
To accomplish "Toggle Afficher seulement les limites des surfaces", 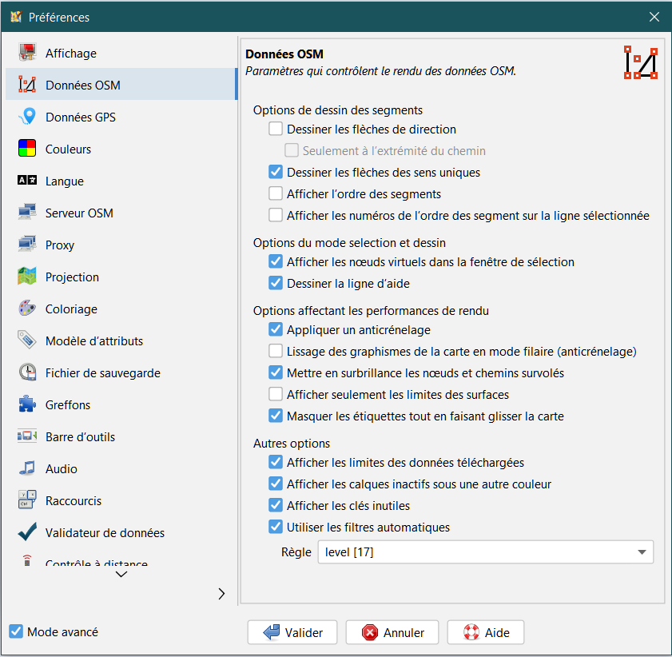I will [276, 394].
